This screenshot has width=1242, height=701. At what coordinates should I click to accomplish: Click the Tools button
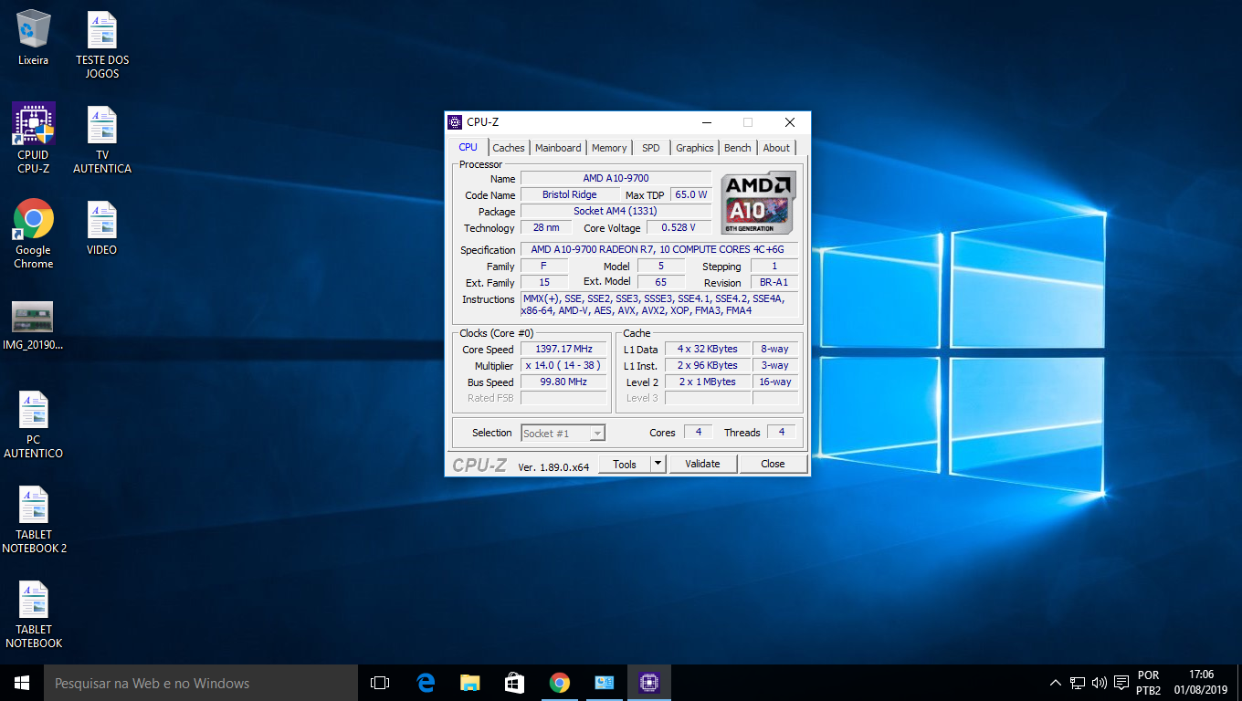tap(625, 464)
